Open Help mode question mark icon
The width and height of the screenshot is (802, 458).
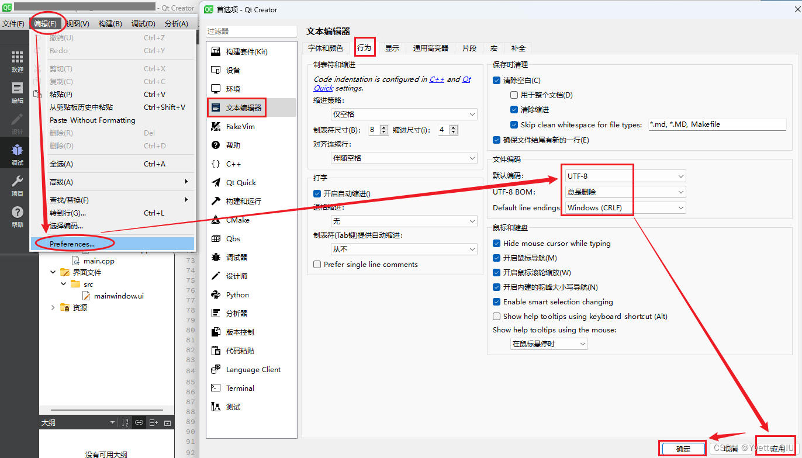pos(18,217)
